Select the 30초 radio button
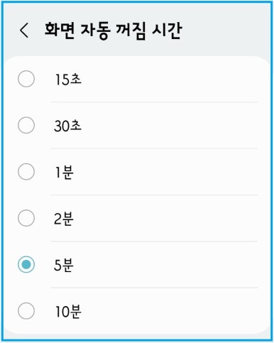 click(x=26, y=125)
